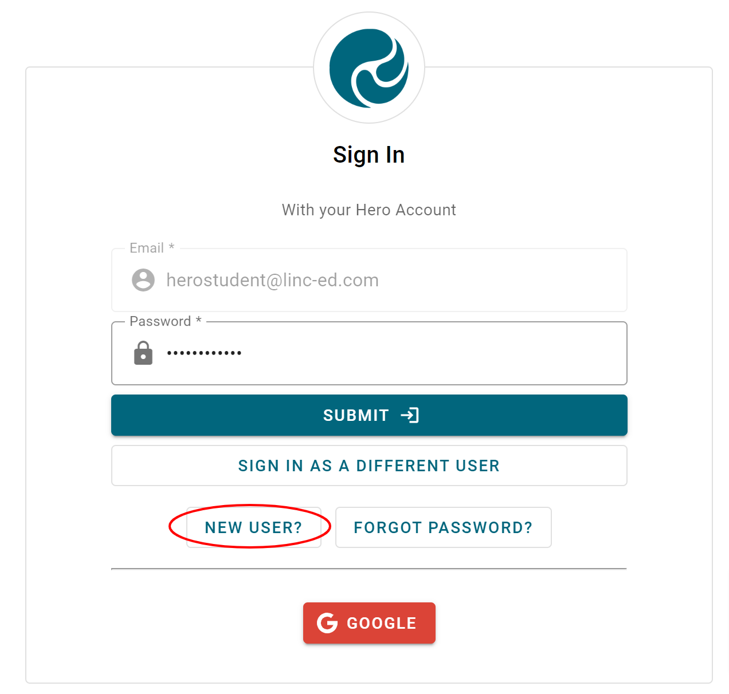This screenshot has height=694, width=729.
Task: Select Forgot Password? to reset it
Action: (x=443, y=527)
